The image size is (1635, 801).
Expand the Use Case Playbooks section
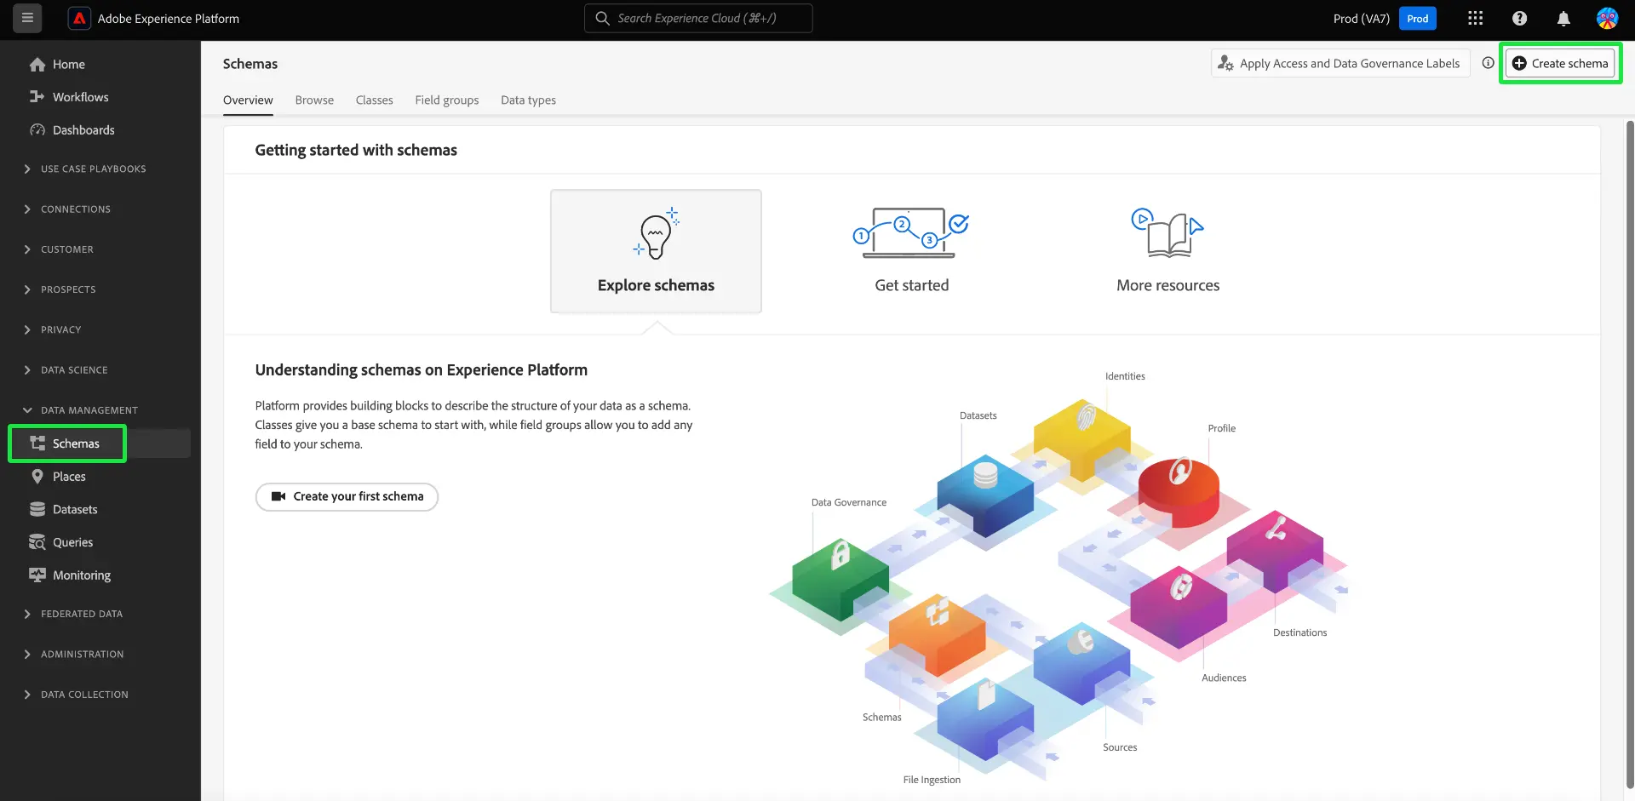pyautogui.click(x=85, y=169)
